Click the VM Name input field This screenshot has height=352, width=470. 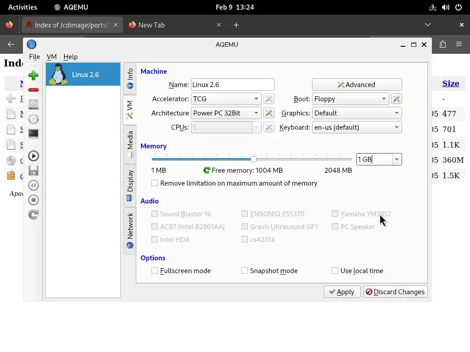point(233,85)
